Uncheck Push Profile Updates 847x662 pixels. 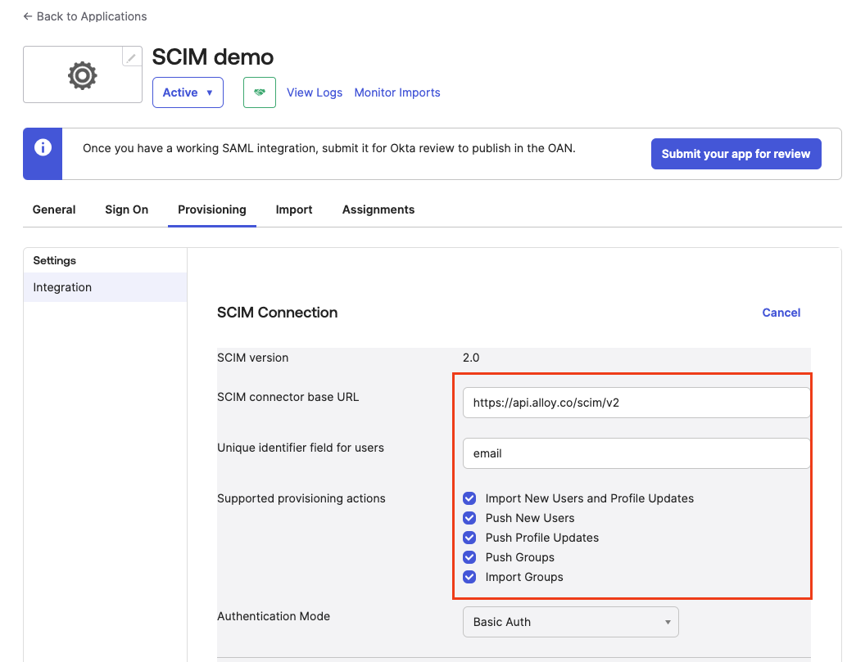click(469, 538)
